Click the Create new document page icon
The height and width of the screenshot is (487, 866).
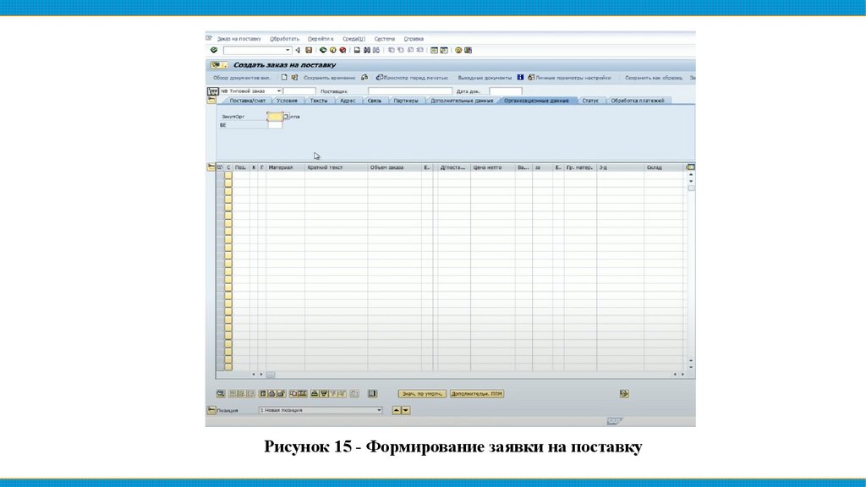(x=284, y=78)
